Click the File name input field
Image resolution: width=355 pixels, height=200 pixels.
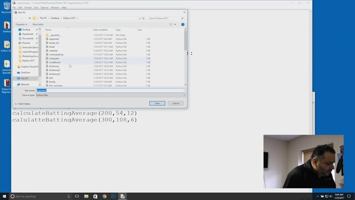coord(110,90)
